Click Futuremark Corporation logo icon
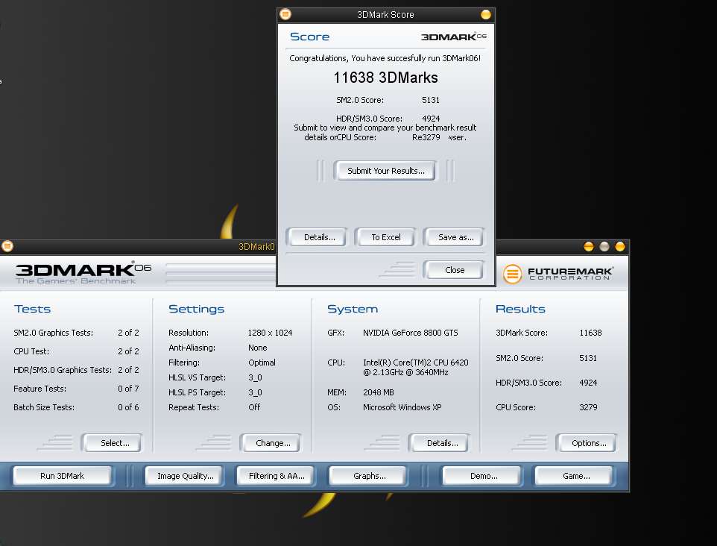This screenshot has width=717, height=546. point(512,274)
